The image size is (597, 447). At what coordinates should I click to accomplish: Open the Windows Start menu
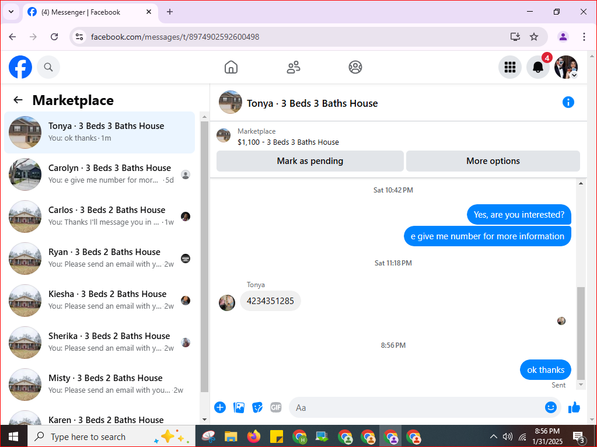[x=13, y=436]
